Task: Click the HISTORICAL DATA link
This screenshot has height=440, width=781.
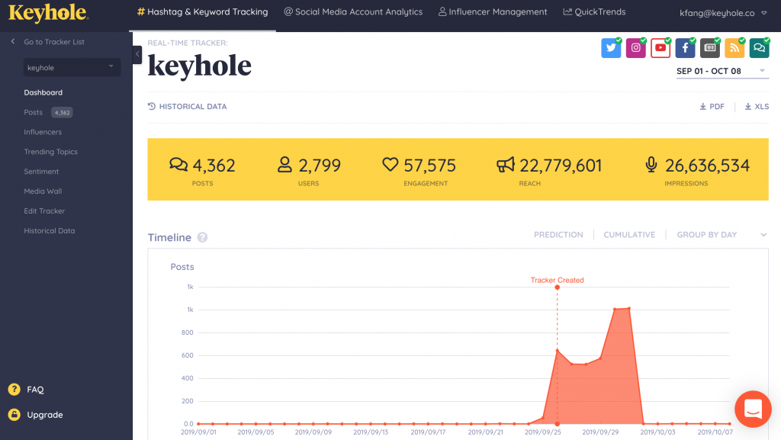Action: point(188,107)
